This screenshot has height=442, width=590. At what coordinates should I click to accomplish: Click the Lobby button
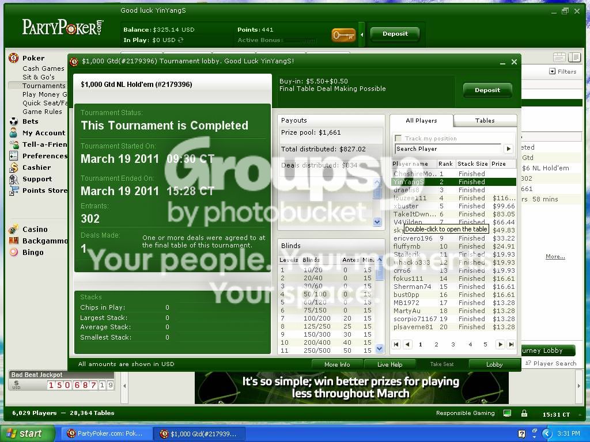[x=494, y=364]
